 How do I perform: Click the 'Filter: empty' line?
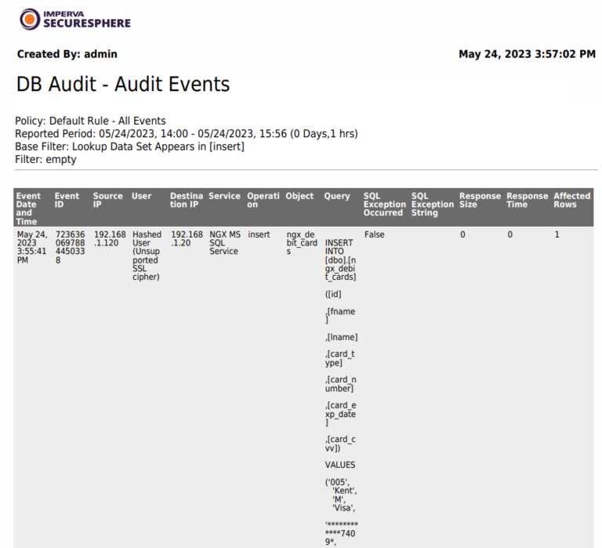tap(45, 159)
